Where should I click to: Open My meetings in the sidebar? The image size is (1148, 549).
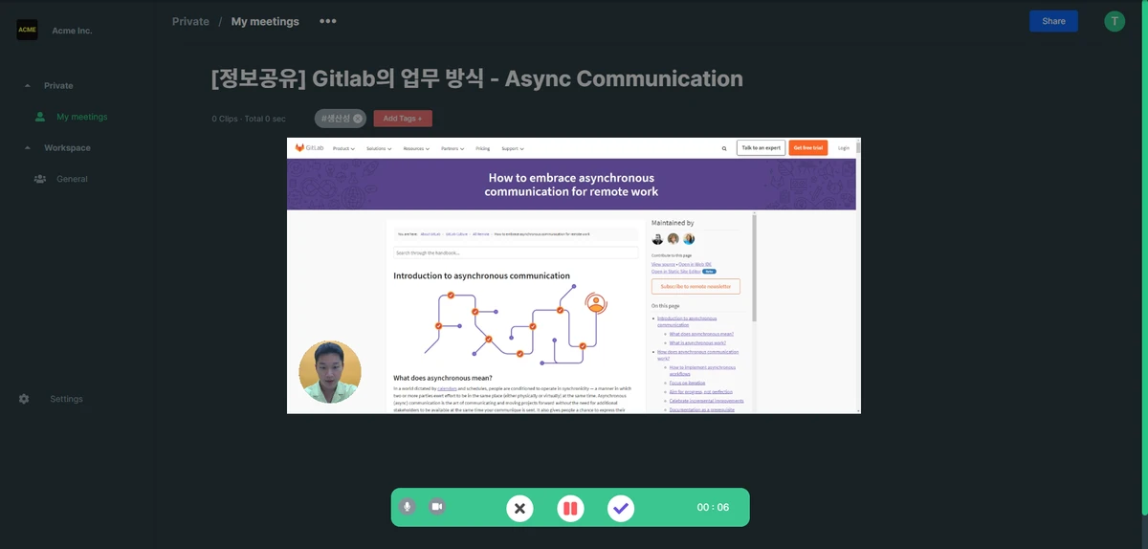tap(81, 117)
